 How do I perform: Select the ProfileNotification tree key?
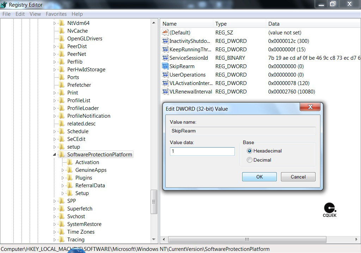(88, 116)
